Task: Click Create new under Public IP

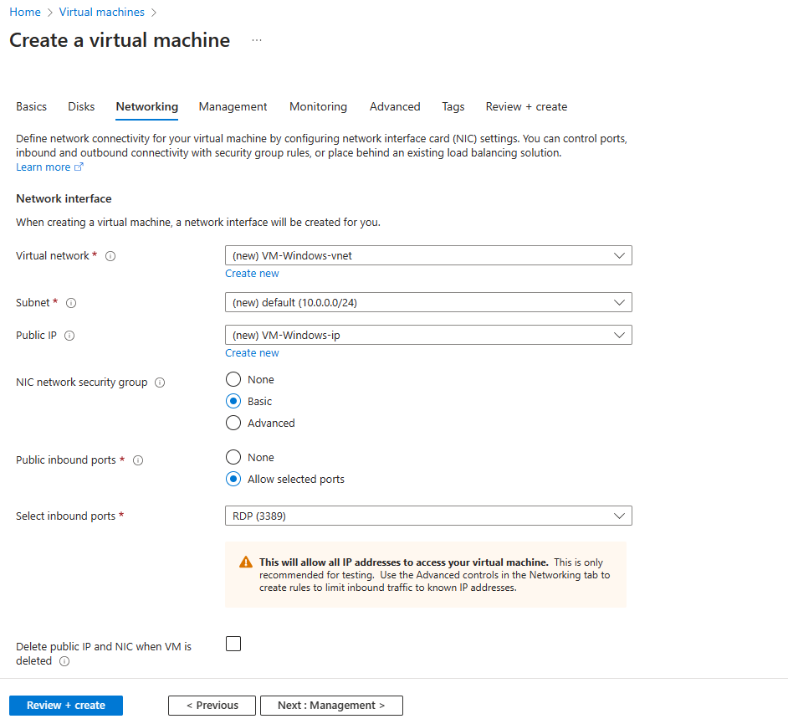Action: coord(252,352)
